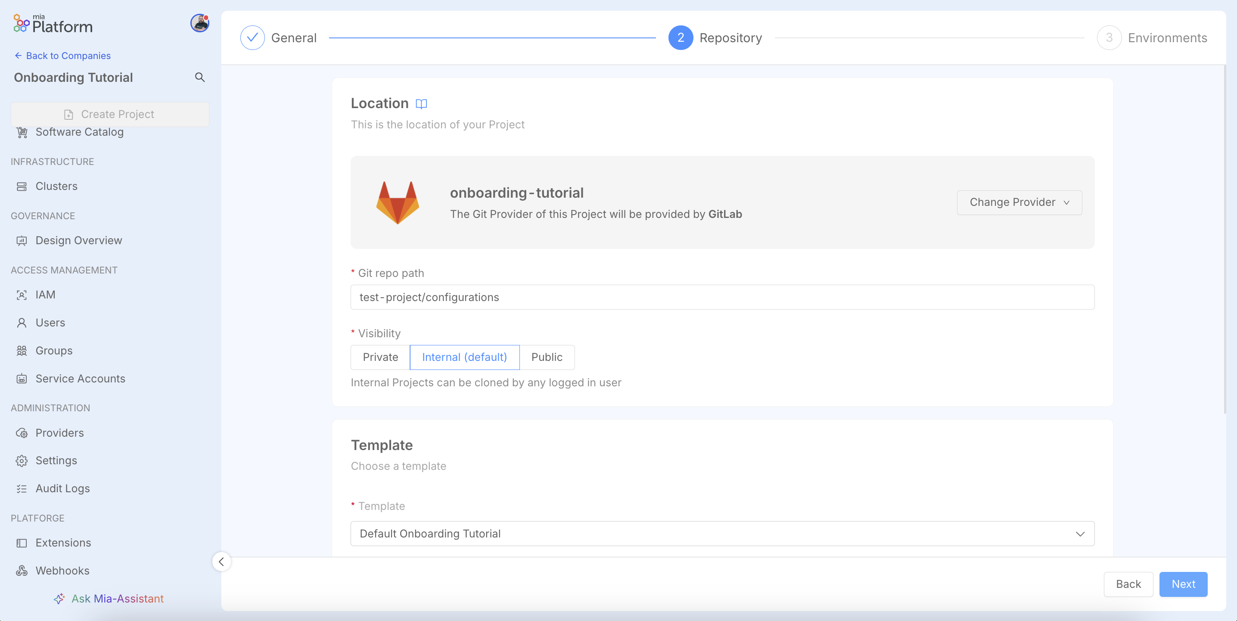Click the onboarding-tutorial provider name
The width and height of the screenshot is (1237, 621).
pos(517,193)
